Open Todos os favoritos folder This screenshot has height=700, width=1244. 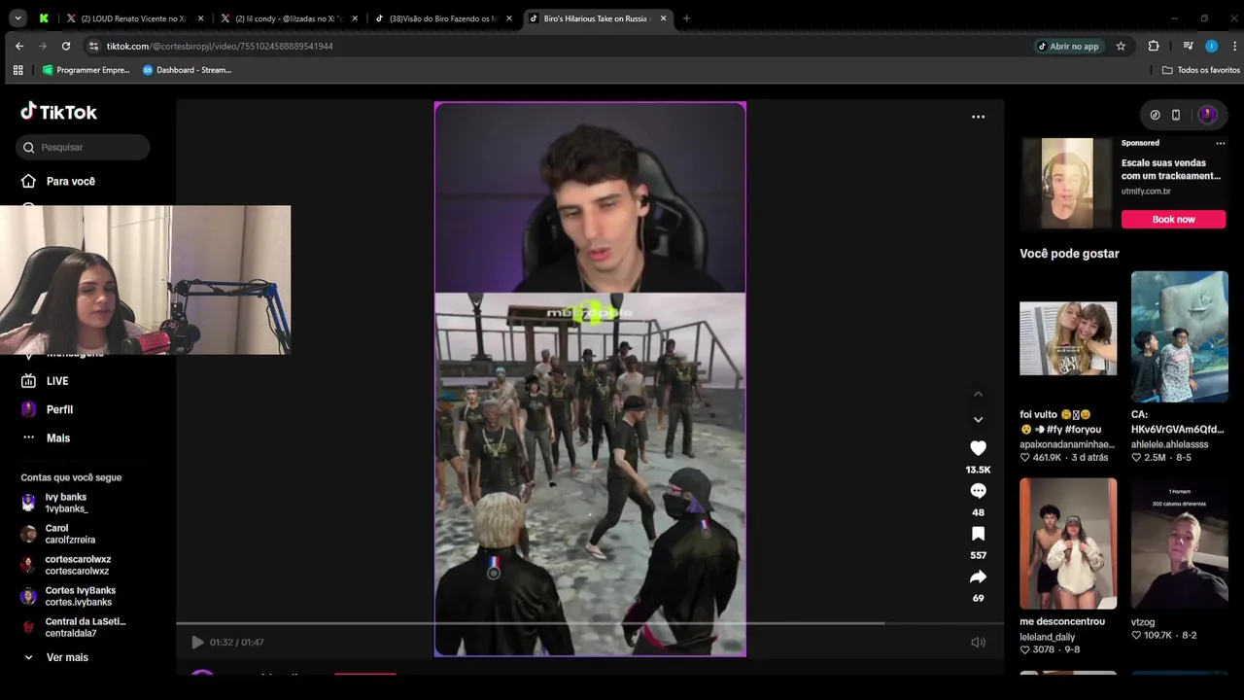(1201, 70)
